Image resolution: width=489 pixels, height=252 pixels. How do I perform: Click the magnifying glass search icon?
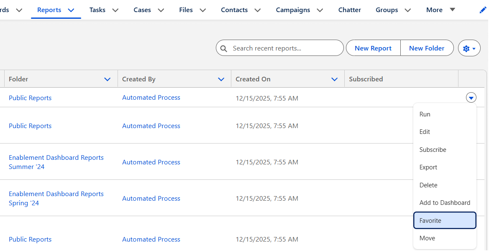(x=224, y=48)
